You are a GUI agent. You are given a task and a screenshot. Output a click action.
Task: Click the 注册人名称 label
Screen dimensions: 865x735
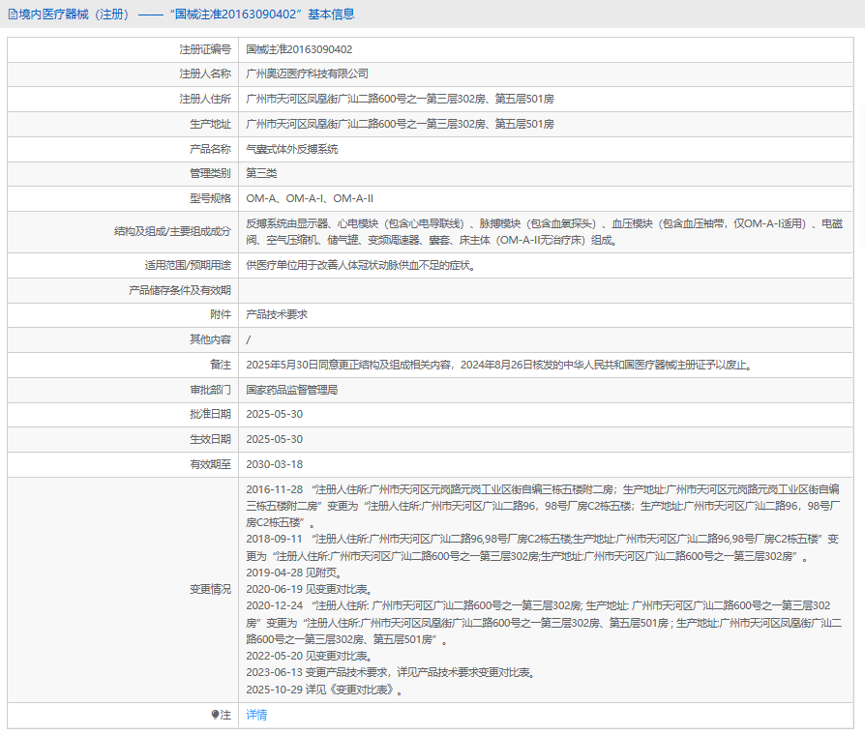[205, 73]
